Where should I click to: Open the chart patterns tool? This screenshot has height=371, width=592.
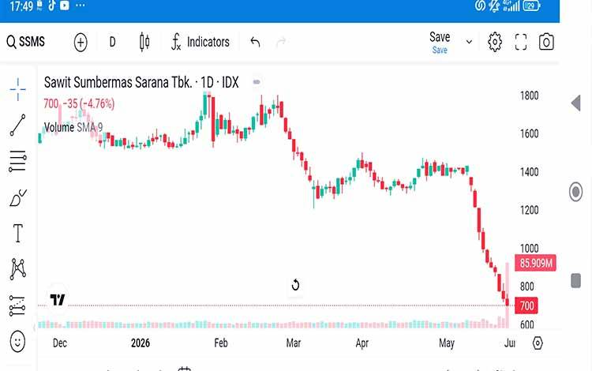pos(17,268)
